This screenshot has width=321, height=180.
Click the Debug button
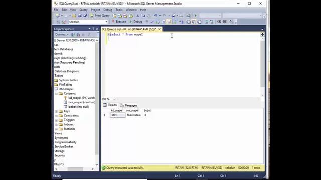coord(136,22)
